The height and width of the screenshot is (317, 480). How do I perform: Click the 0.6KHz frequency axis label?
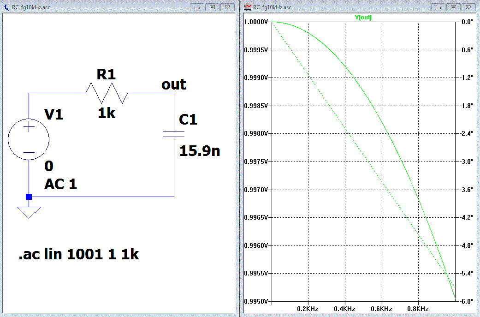(x=381, y=309)
